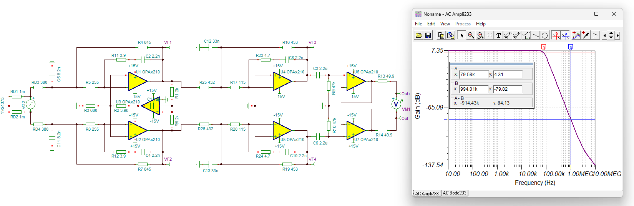
Task: Toggle cursor A tool in toolbar
Action: coord(556,35)
